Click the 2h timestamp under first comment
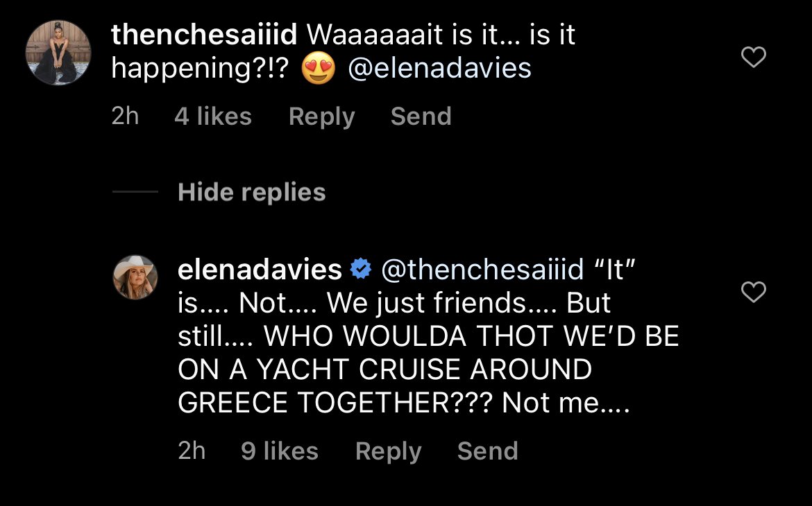Viewport: 812px width, 506px height. 126,116
